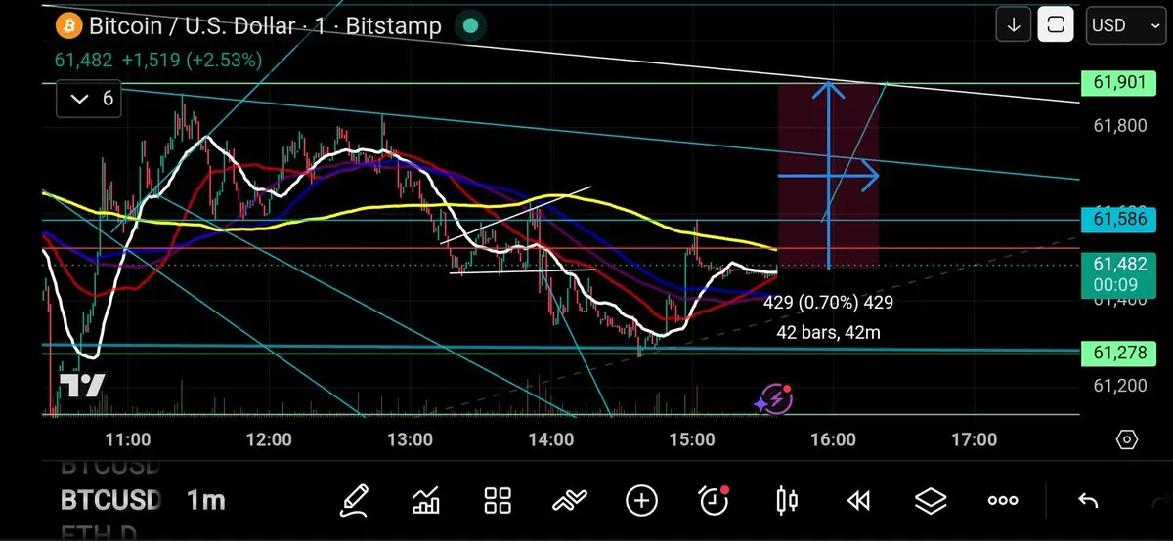This screenshot has height=541, width=1173.
Task: Click the 61,200 price axis value
Action: (x=1120, y=385)
